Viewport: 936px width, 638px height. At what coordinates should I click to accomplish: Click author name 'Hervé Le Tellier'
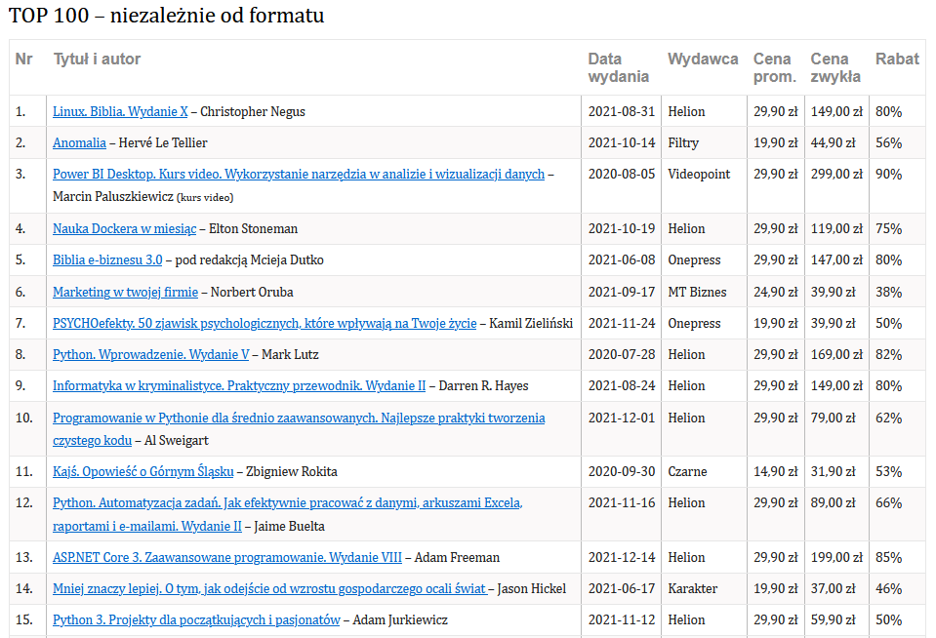163,142
